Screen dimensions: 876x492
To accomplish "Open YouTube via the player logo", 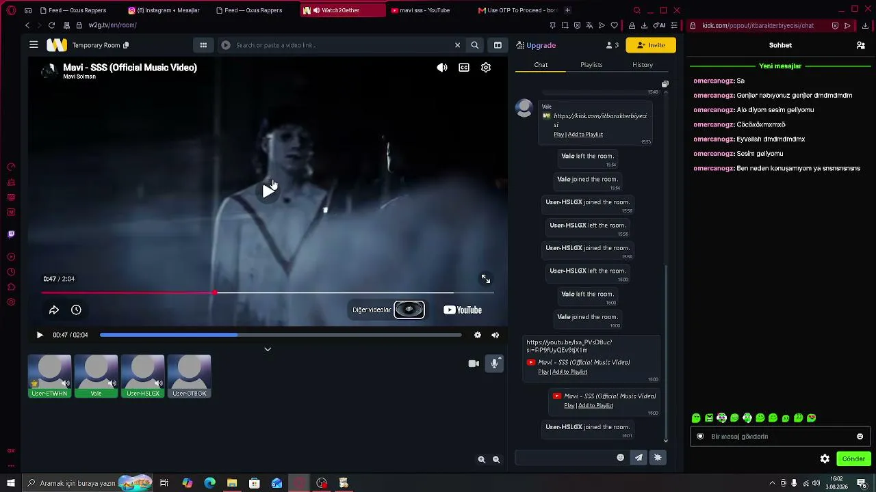I will (x=463, y=310).
